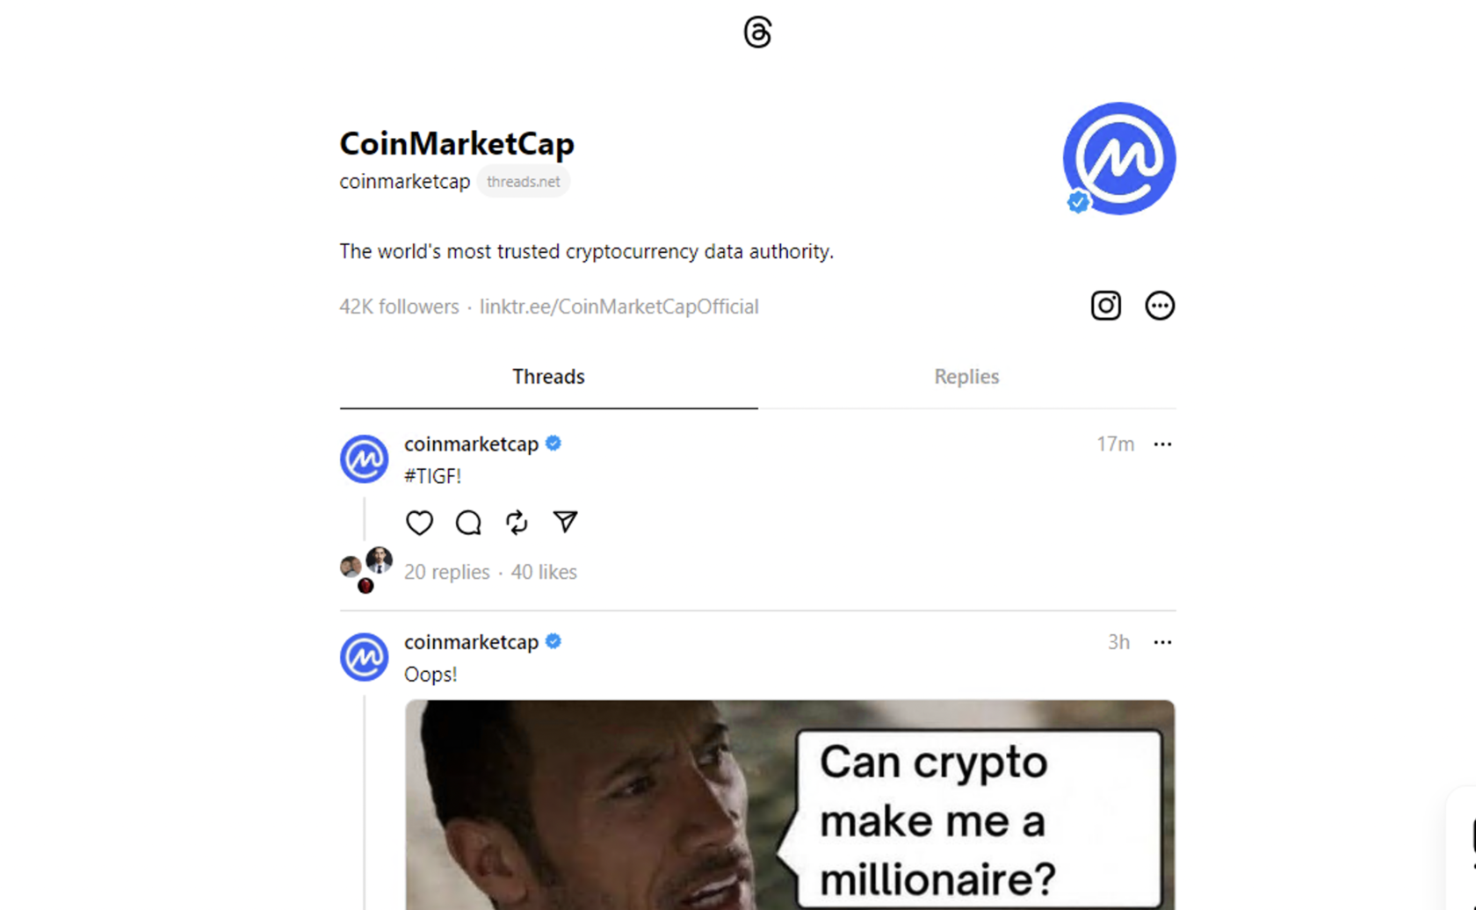View the 20 replies on #TIGF!

pos(446,572)
